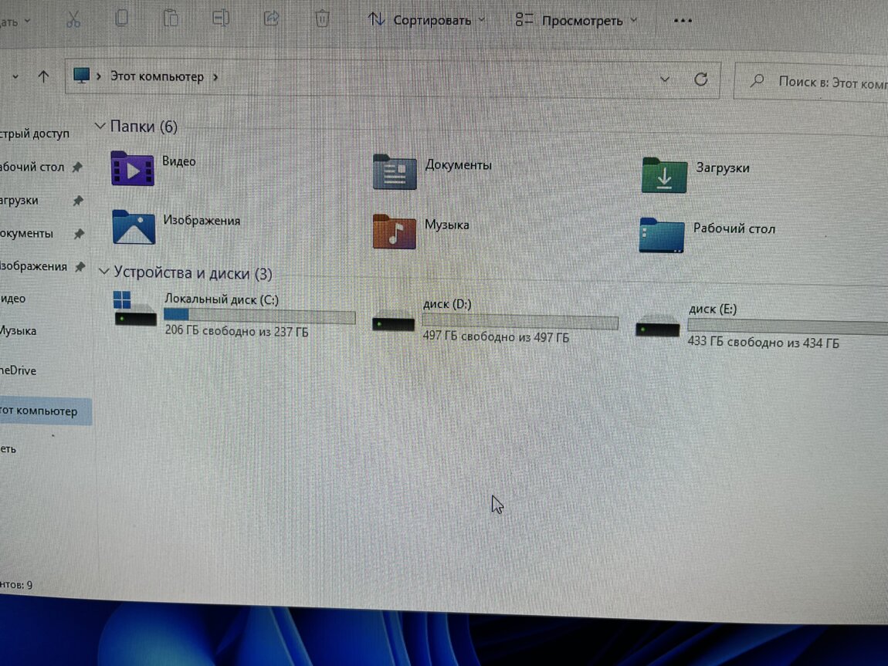Go up one folder with the arrow
The width and height of the screenshot is (888, 666).
43,76
